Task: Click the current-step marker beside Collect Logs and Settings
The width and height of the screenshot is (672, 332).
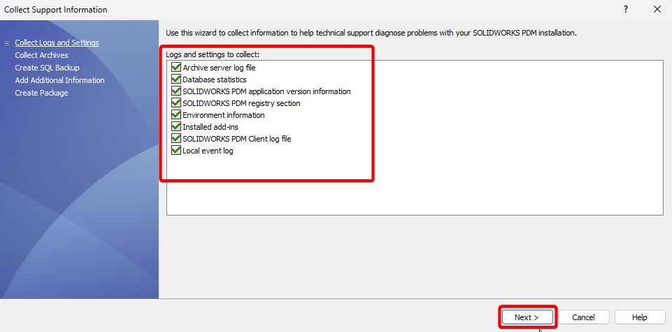Action: [x=6, y=43]
